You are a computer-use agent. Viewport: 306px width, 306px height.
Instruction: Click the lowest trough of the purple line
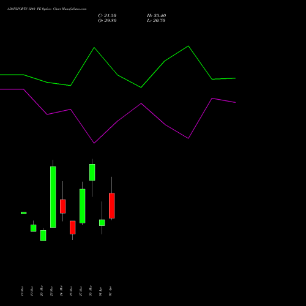94,143
